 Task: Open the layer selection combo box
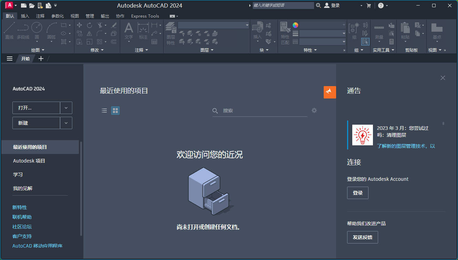pos(214,25)
